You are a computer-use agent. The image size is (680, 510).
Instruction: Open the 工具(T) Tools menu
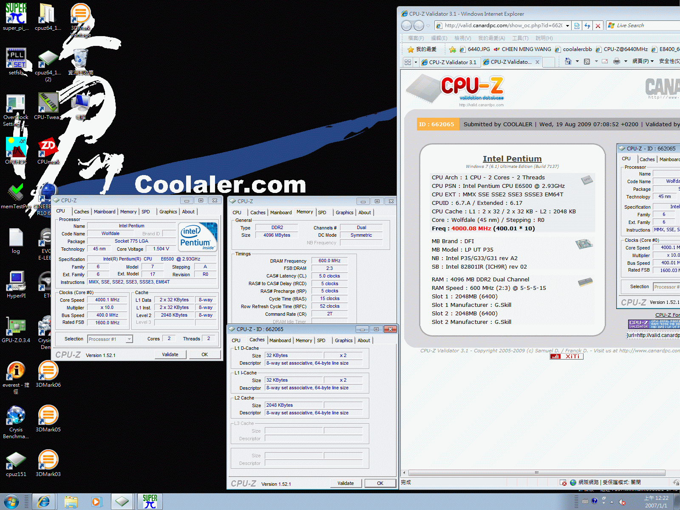[x=520, y=38]
